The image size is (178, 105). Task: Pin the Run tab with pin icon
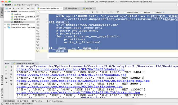click(x=6, y=83)
